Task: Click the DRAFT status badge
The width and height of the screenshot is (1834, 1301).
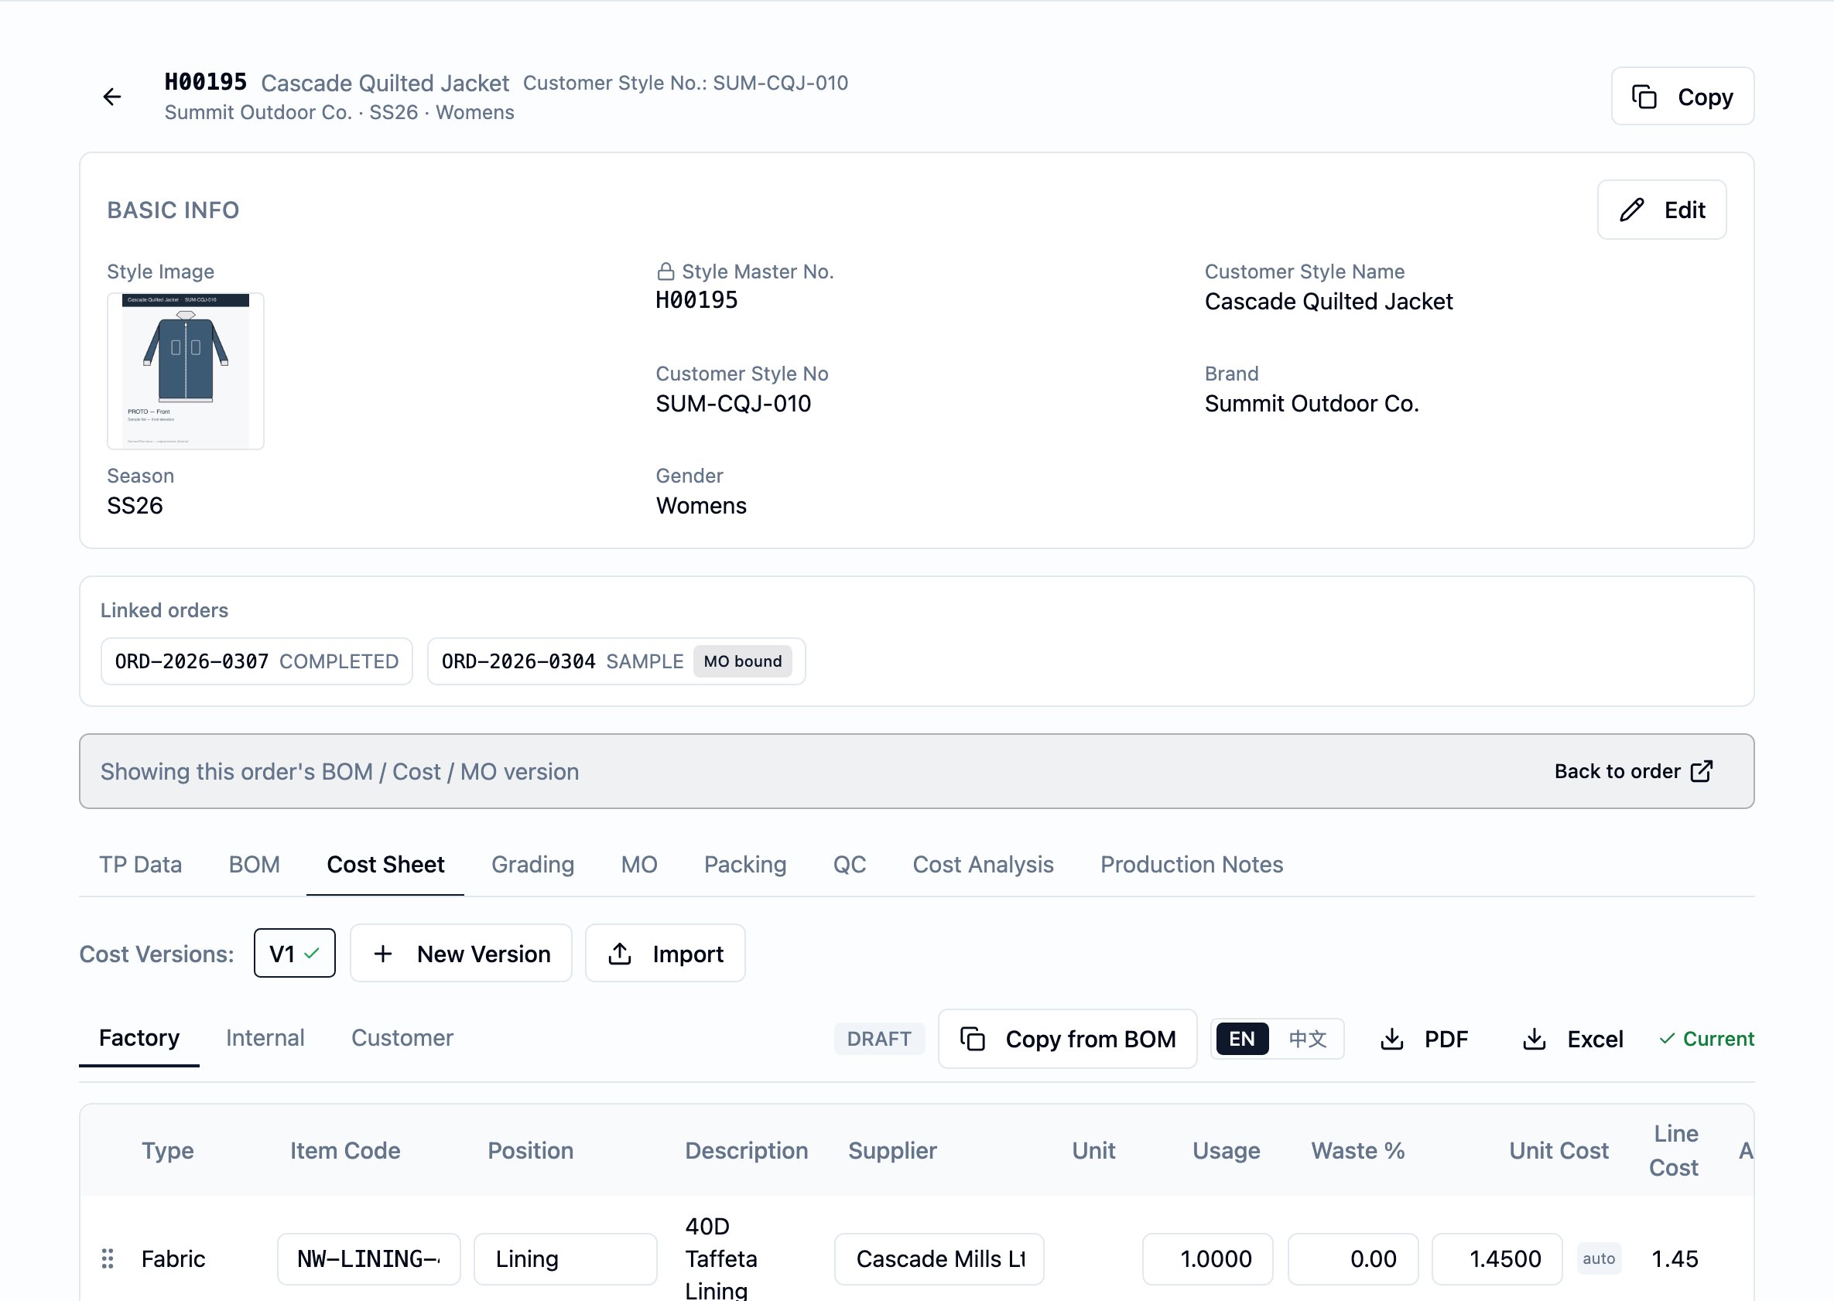Action: point(879,1039)
